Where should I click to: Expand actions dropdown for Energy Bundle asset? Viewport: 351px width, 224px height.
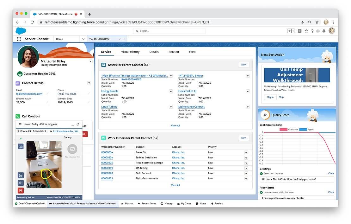pyautogui.click(x=171, y=91)
